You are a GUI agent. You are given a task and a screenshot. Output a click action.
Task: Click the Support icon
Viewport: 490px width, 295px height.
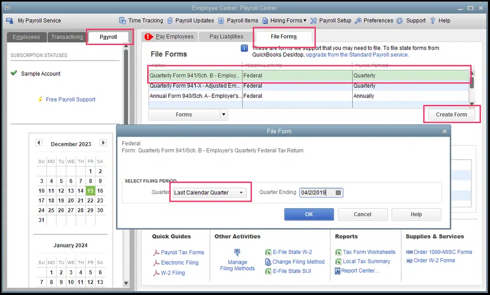[x=400, y=21]
